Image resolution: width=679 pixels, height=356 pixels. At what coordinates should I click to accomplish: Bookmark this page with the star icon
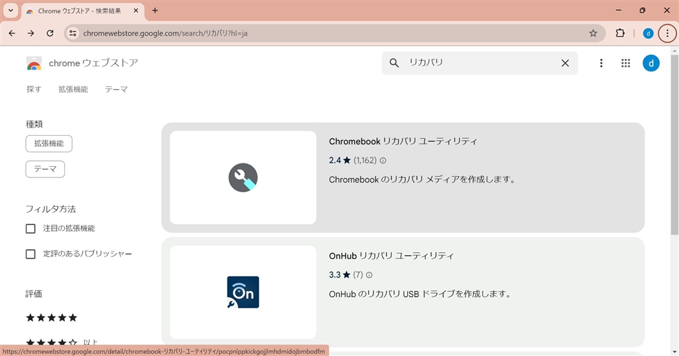click(593, 33)
